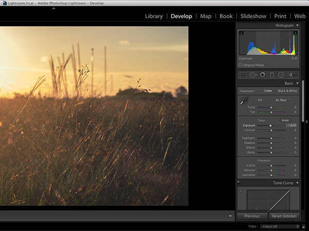Screen dimensions: 309x231
Task: Click the Auto tone button
Action: (x=285, y=120)
